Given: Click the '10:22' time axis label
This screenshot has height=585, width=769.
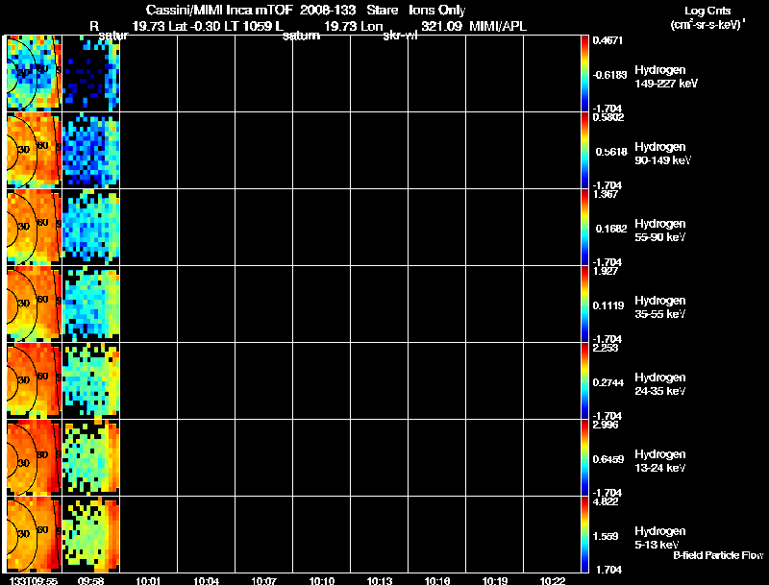Looking at the screenshot, I should click(x=552, y=580).
